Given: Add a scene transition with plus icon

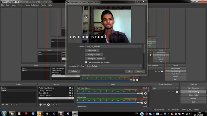Looking at the screenshot, I should pos(169,92).
